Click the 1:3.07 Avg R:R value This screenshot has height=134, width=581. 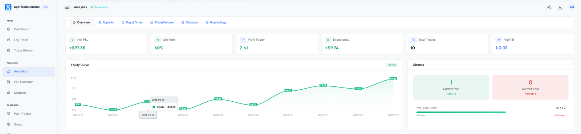tap(501, 48)
